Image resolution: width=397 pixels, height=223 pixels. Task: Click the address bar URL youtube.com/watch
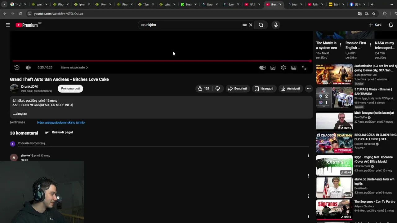[59, 14]
